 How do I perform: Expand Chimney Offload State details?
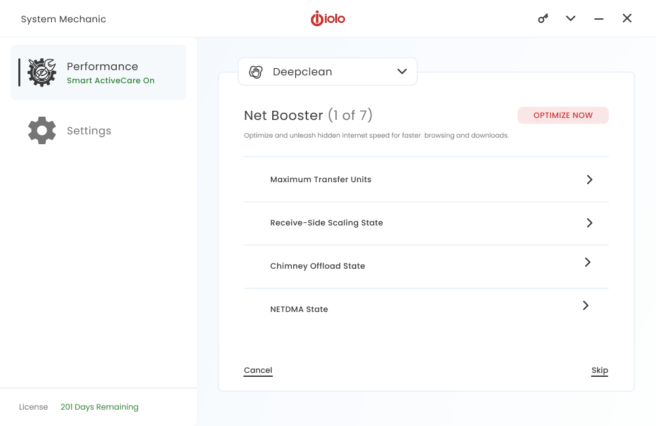(588, 262)
